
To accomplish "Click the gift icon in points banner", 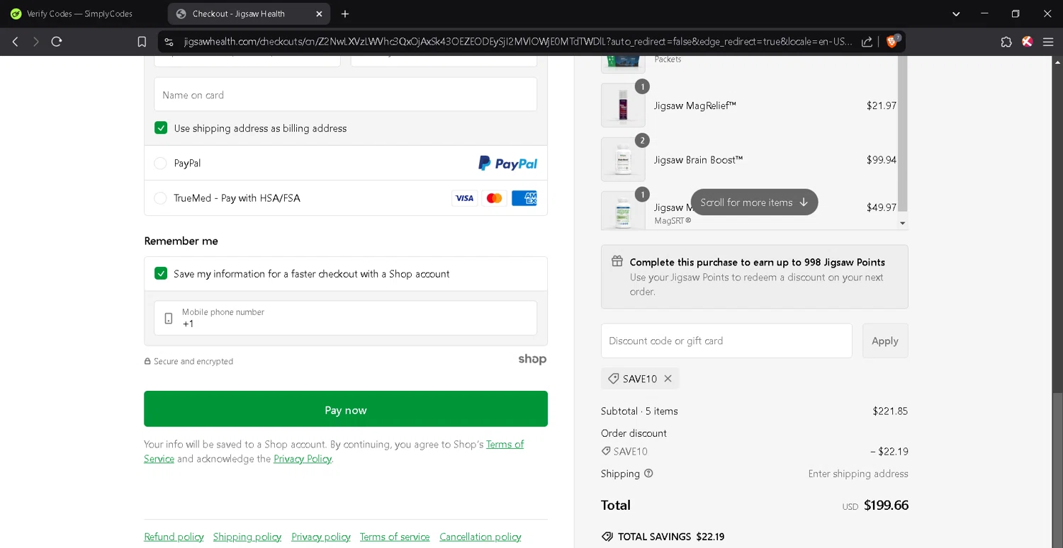I will tap(617, 261).
